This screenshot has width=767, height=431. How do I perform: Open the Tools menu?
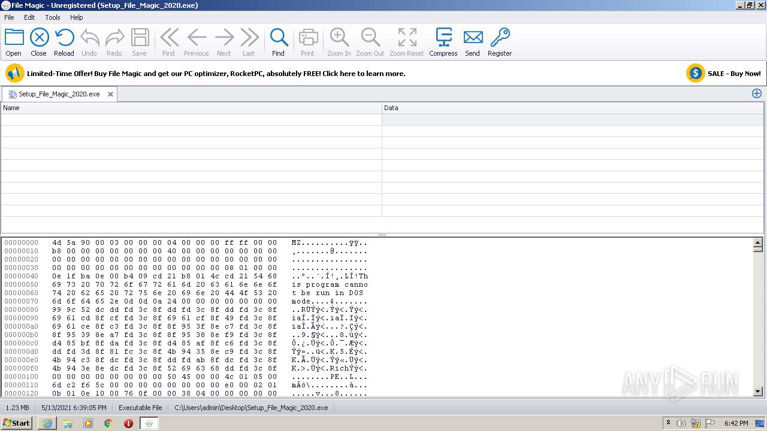tap(53, 17)
